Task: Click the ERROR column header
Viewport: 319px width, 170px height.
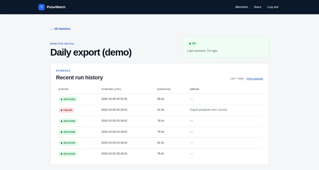Action: (195, 89)
